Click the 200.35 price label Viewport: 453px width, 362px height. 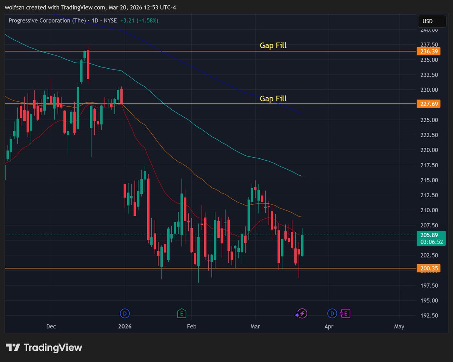(x=429, y=268)
